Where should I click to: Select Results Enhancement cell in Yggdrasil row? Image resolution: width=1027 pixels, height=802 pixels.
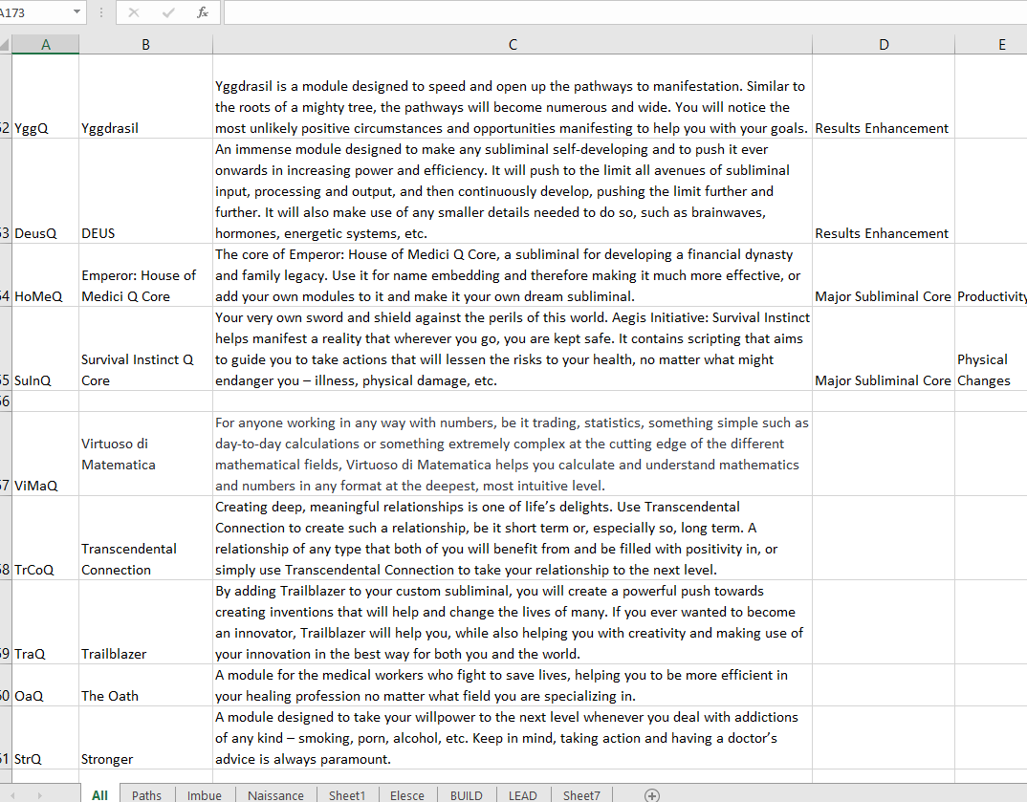(x=884, y=97)
